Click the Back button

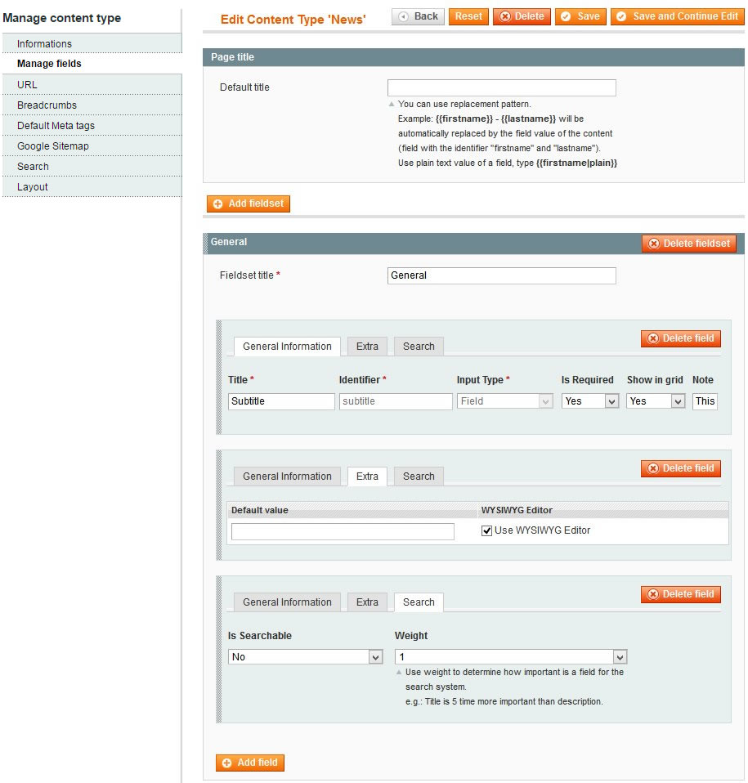pos(418,16)
